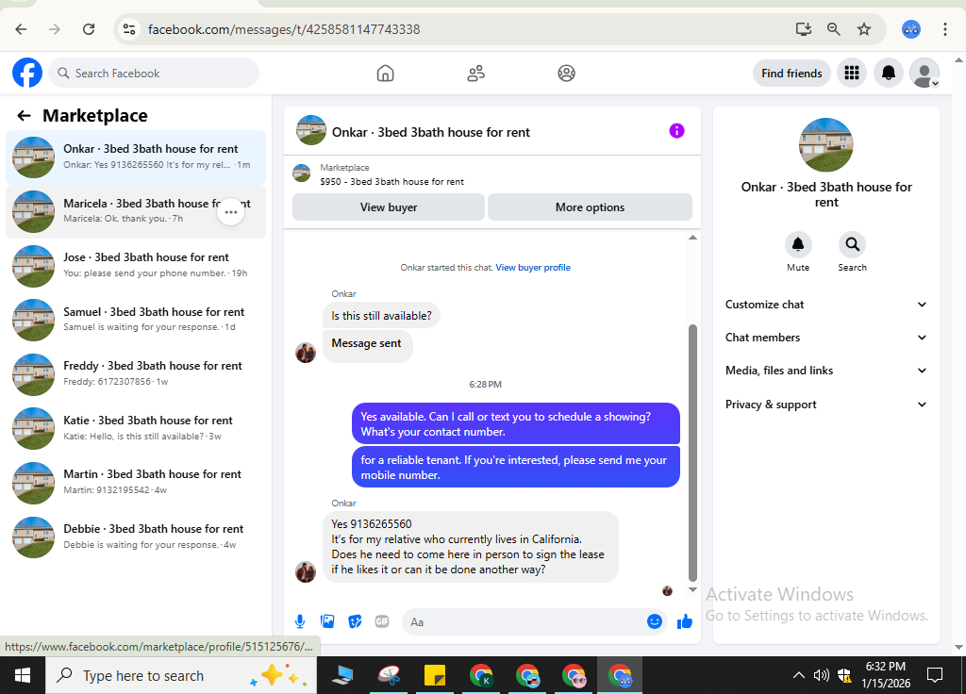
Task: Select Onkar's message containing 9136265560
Action: 470,546
